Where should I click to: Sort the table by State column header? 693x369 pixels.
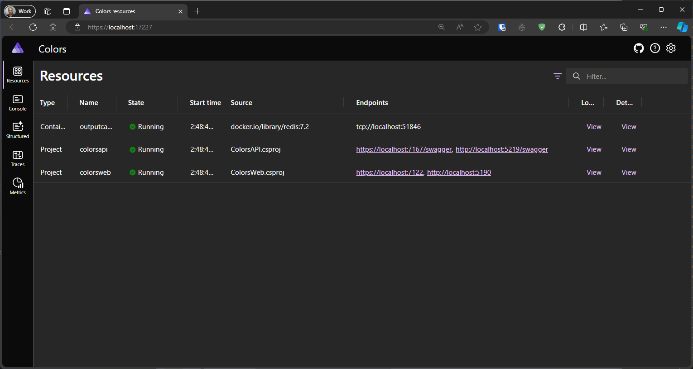(x=136, y=103)
